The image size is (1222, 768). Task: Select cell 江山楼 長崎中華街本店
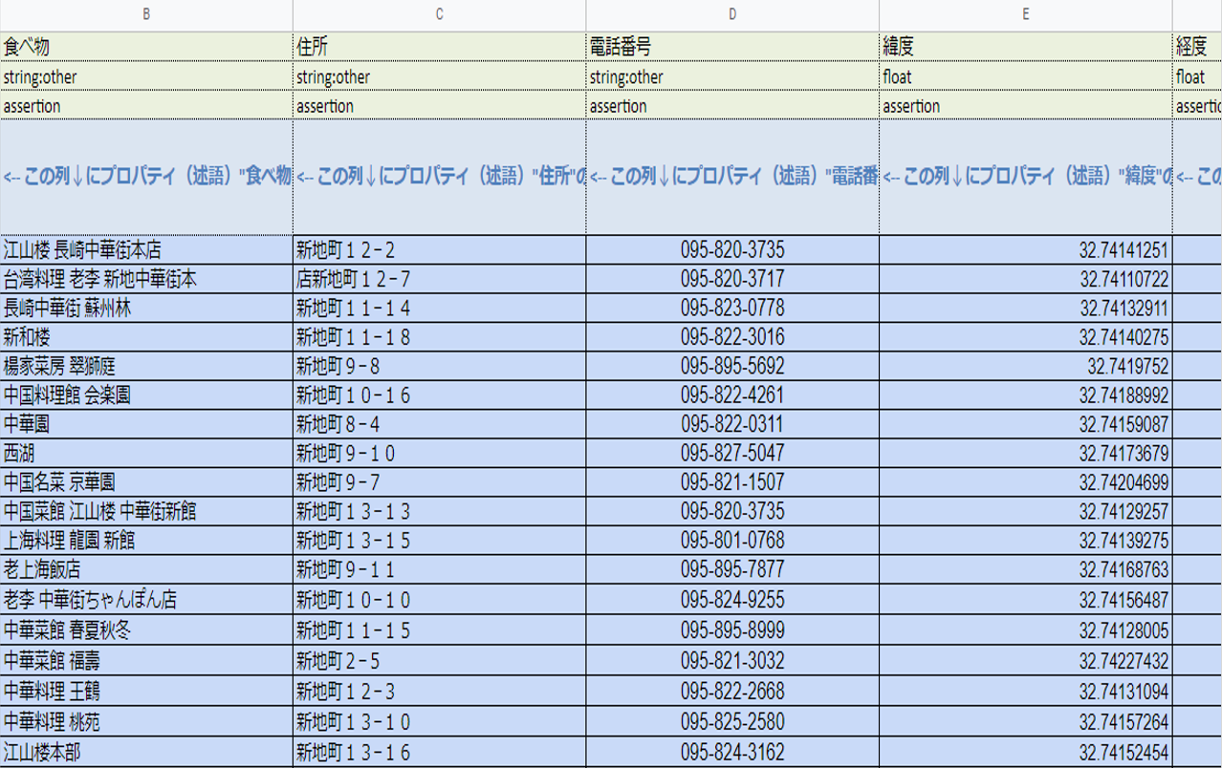[x=146, y=250]
